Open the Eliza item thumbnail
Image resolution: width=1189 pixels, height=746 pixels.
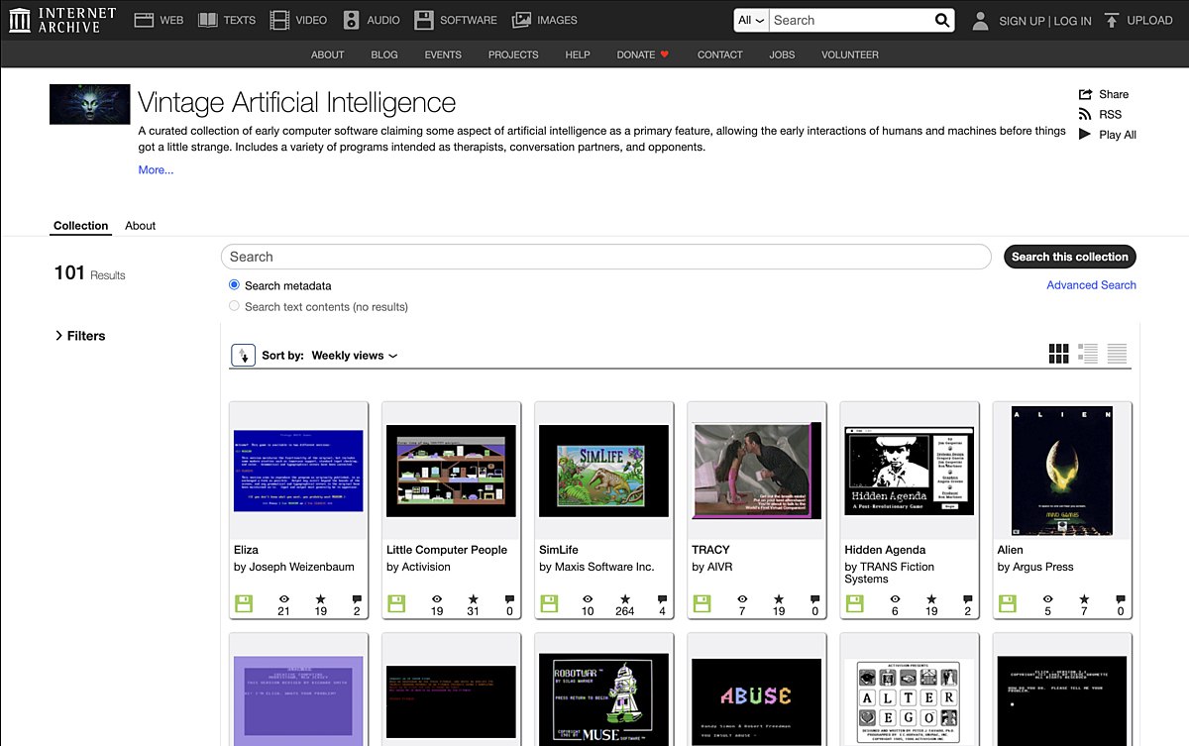pos(298,471)
